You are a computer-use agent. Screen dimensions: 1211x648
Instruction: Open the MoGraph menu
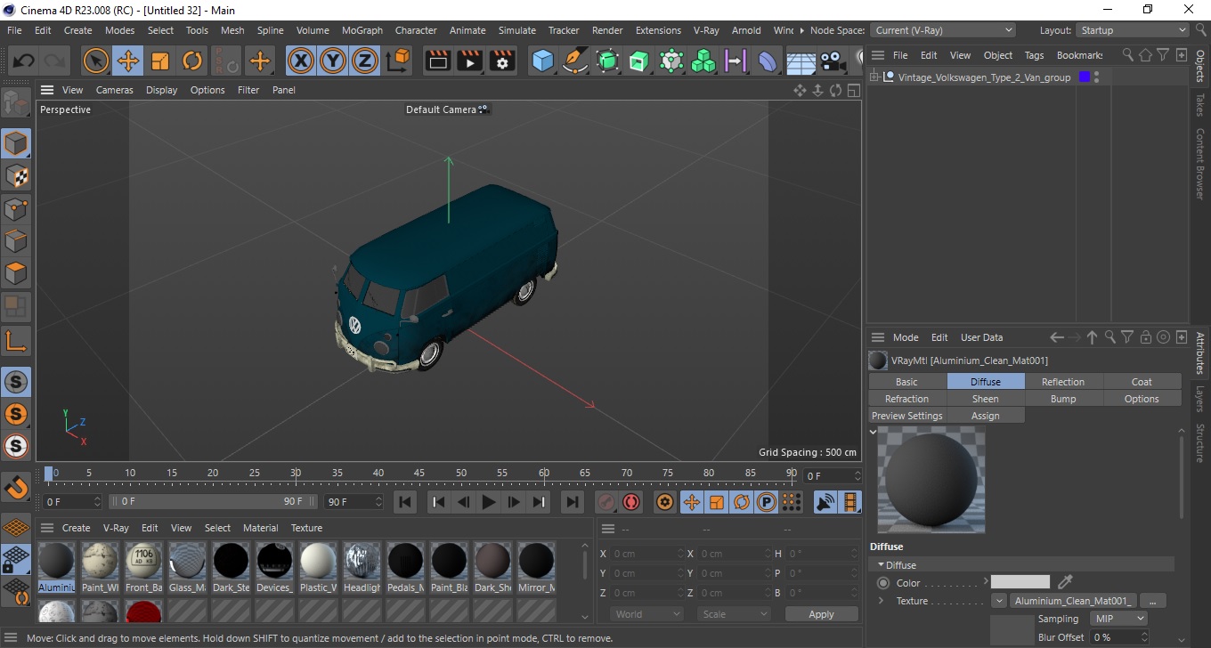[x=362, y=30]
